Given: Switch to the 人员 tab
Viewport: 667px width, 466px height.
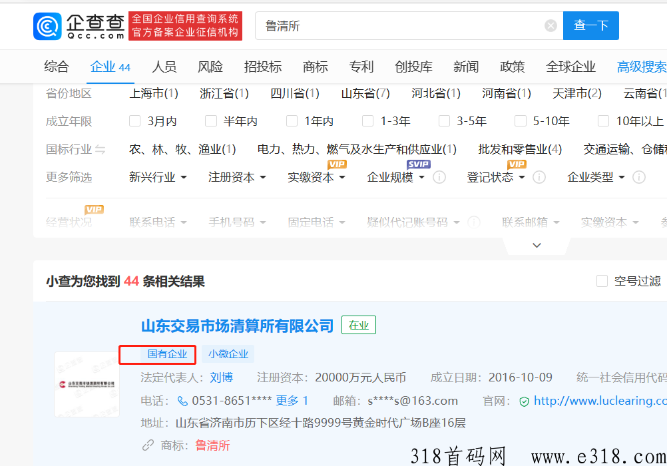Looking at the screenshot, I should pos(164,67).
